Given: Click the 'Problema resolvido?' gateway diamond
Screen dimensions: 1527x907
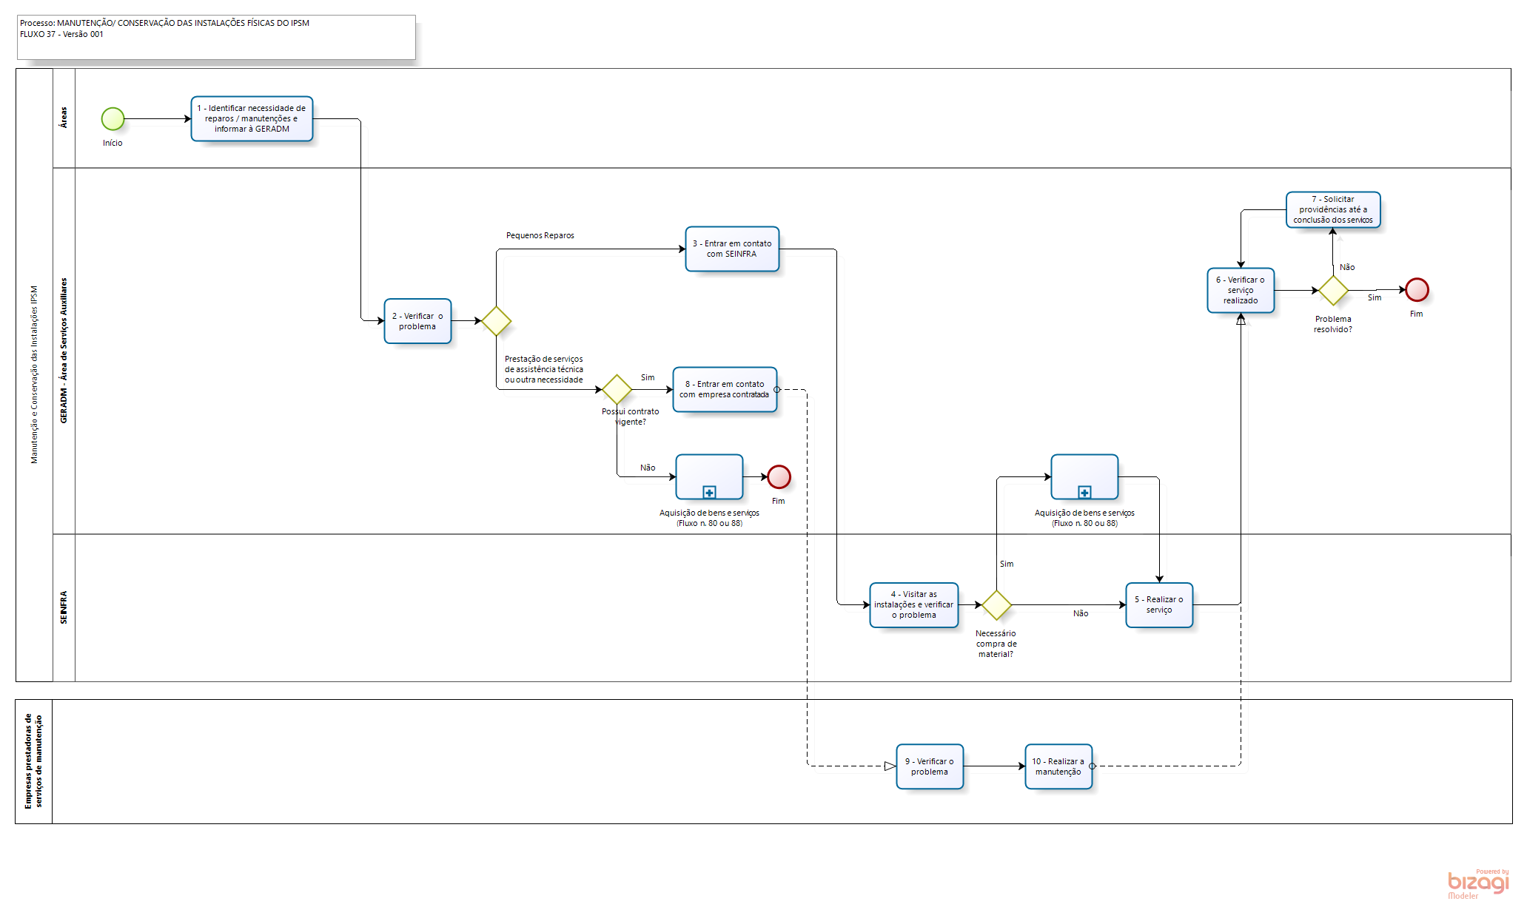Looking at the screenshot, I should (x=1332, y=291).
